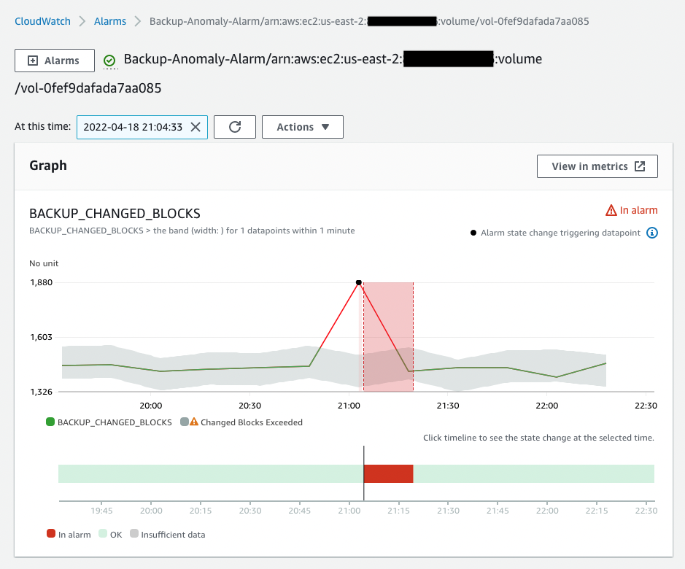685x569 pixels.
Task: Select the red In alarm color swatch in legend
Action: click(x=50, y=534)
